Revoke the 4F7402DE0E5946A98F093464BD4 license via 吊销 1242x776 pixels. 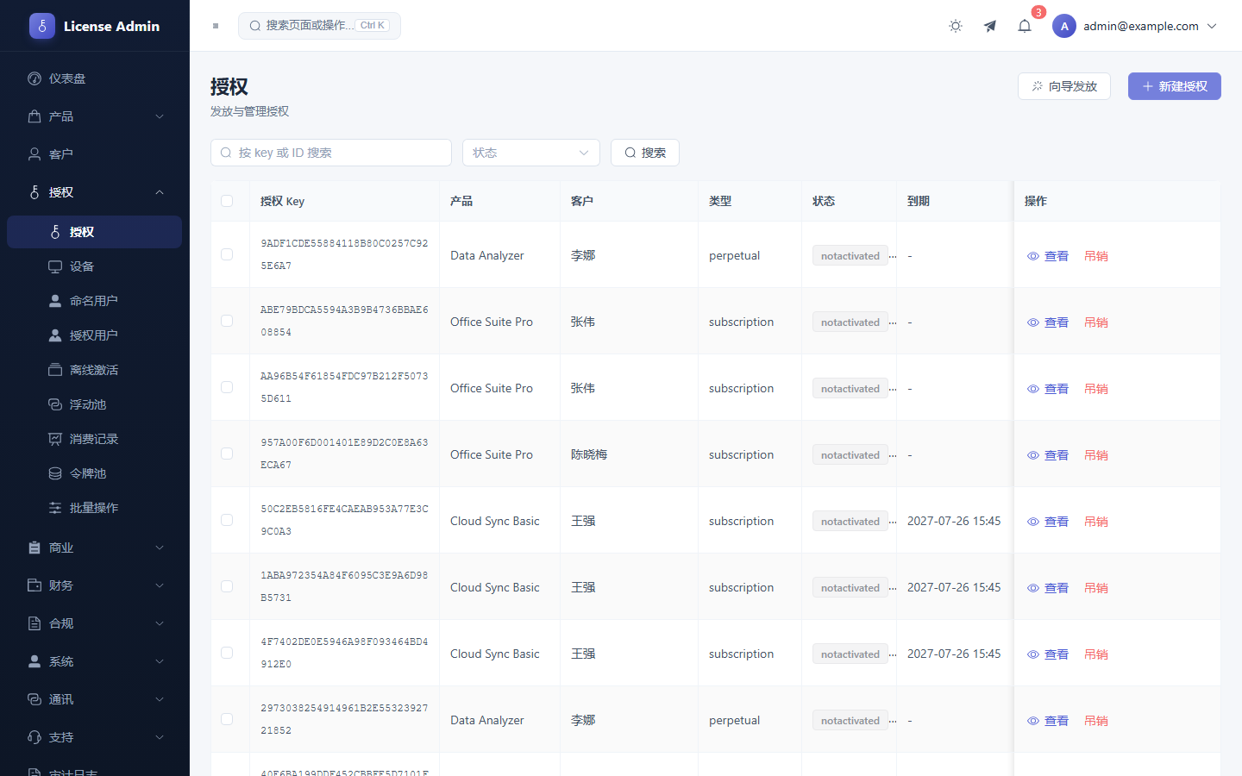tap(1096, 654)
